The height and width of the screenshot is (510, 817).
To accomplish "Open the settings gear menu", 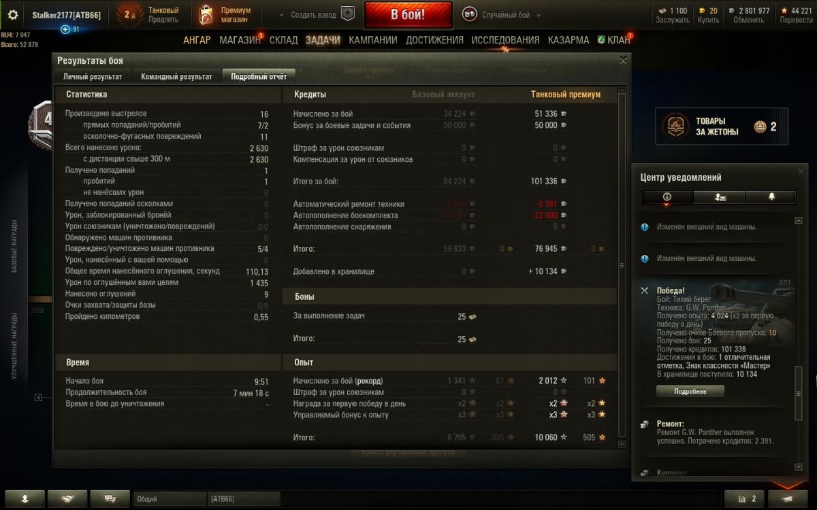I will pos(14,15).
